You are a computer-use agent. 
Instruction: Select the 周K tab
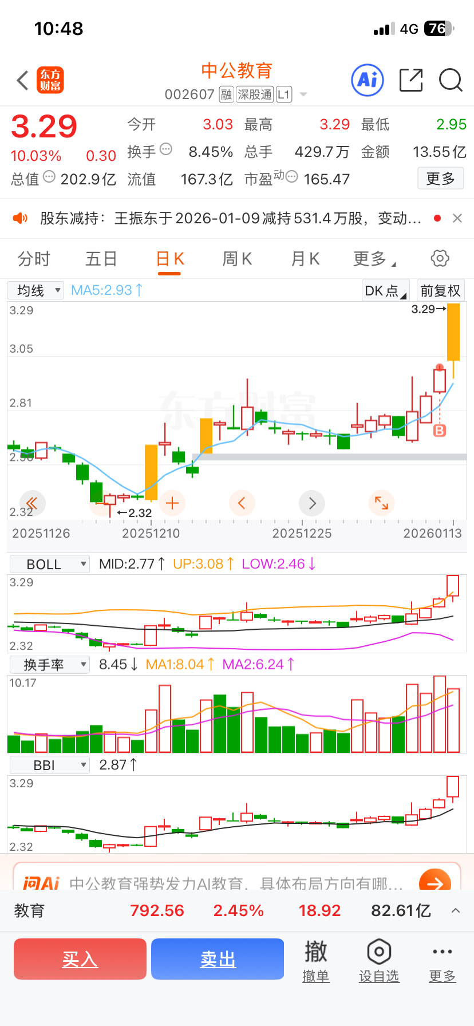[237, 259]
